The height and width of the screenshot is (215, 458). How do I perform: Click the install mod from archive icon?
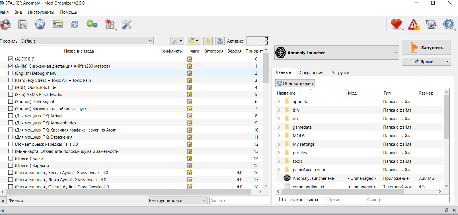pos(22,24)
